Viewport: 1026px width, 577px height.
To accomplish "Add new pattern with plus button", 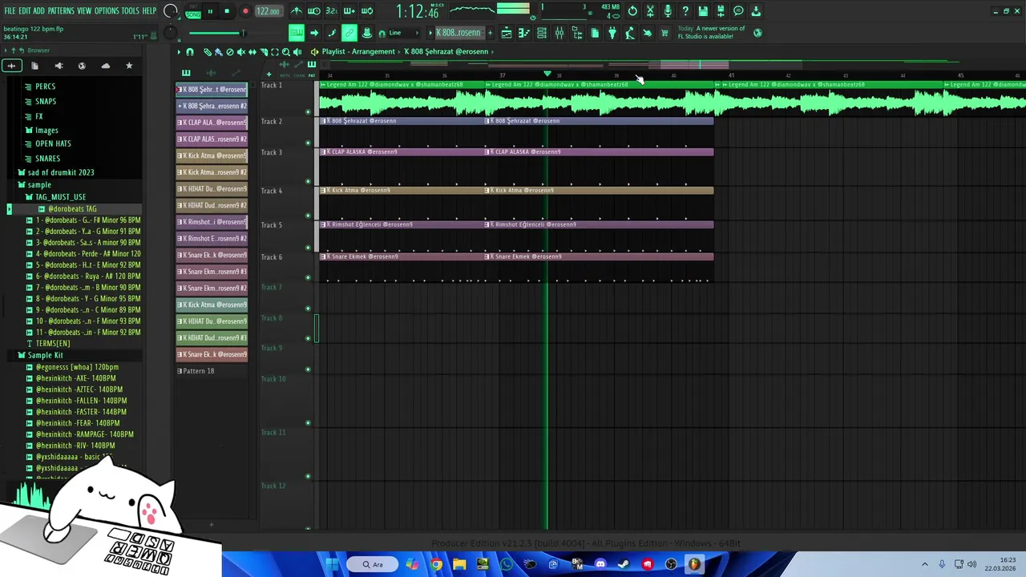I will [490, 33].
